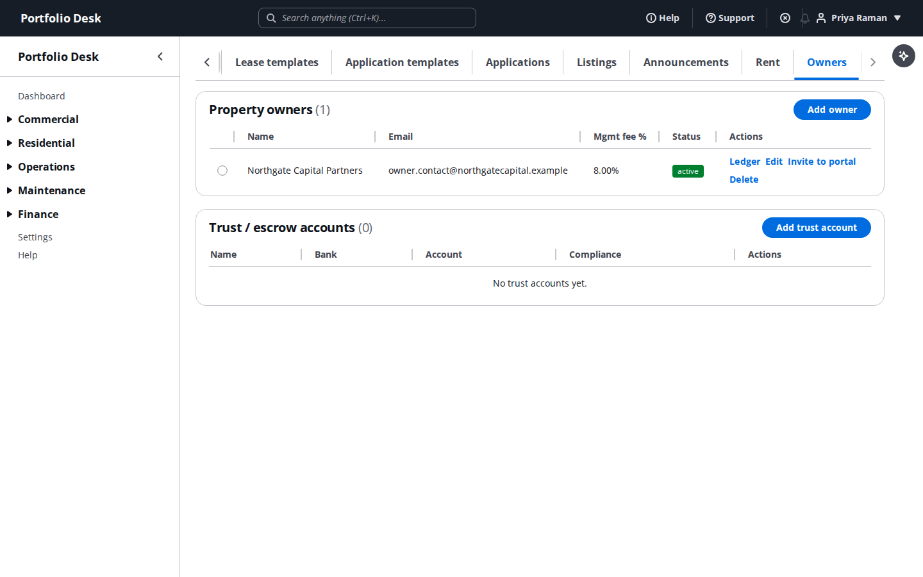Click the Status column header

(x=686, y=137)
